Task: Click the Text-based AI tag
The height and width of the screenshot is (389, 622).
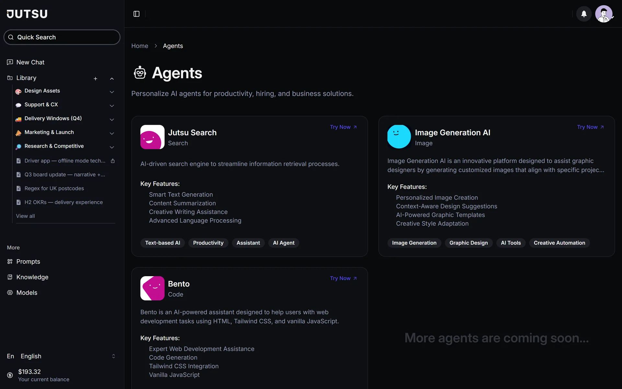Action: pos(163,243)
